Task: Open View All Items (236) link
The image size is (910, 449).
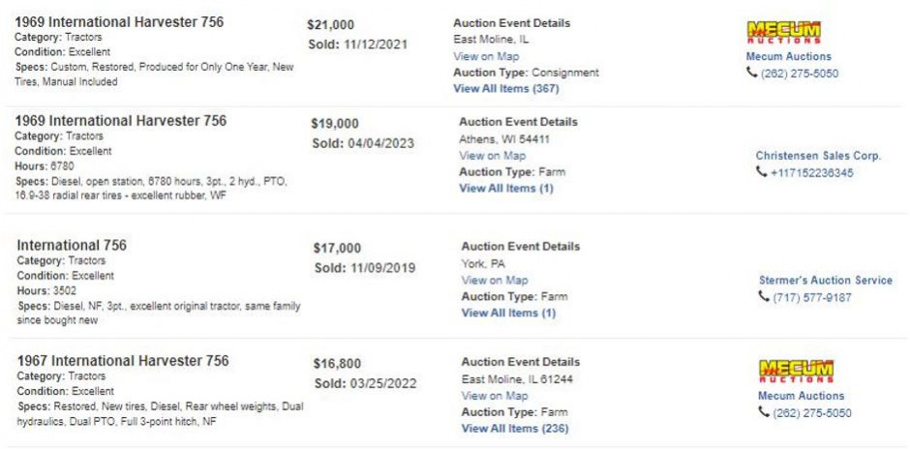Action: (515, 429)
